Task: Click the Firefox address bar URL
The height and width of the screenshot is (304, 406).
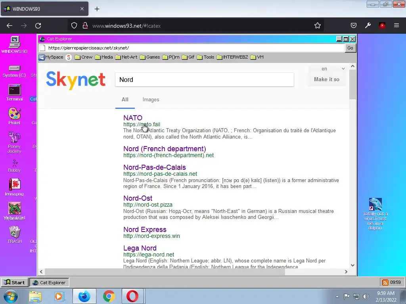Action: [x=126, y=26]
